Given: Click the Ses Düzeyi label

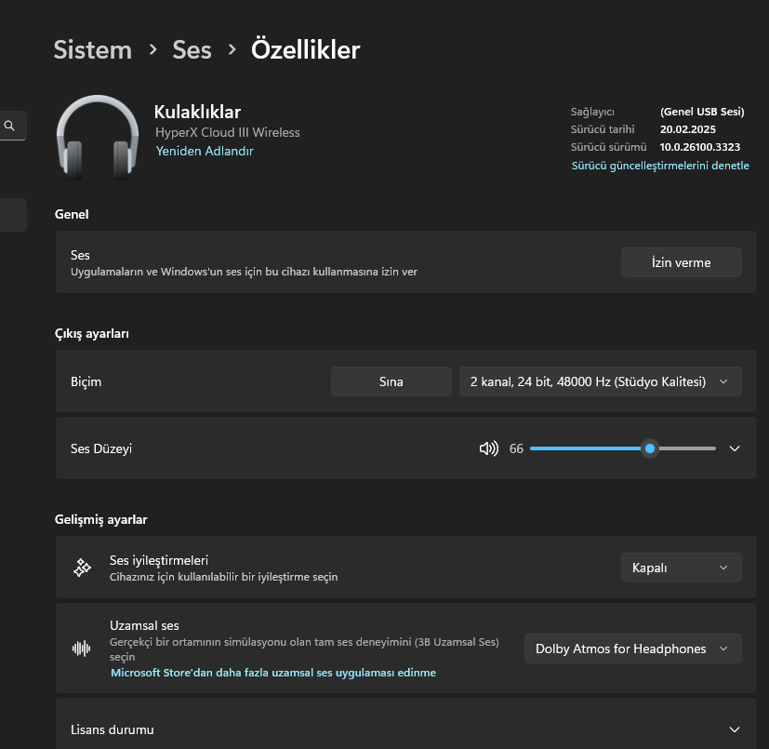Looking at the screenshot, I should coord(101,448).
